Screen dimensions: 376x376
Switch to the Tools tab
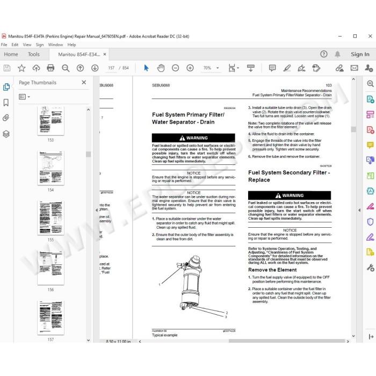point(33,54)
